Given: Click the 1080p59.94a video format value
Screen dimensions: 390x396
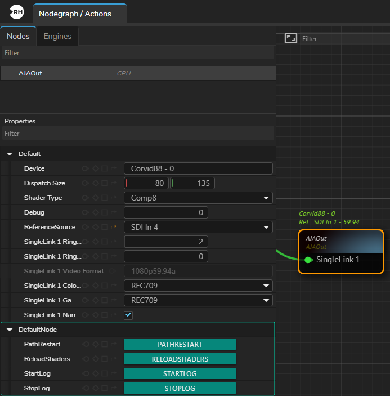Looking at the screenshot, I should 198,271.
